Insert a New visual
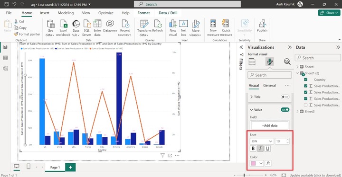 [x=173, y=28]
